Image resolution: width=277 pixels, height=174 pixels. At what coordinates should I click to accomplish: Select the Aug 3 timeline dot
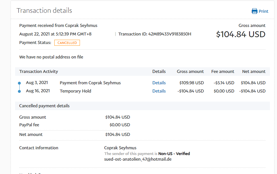[19, 83]
